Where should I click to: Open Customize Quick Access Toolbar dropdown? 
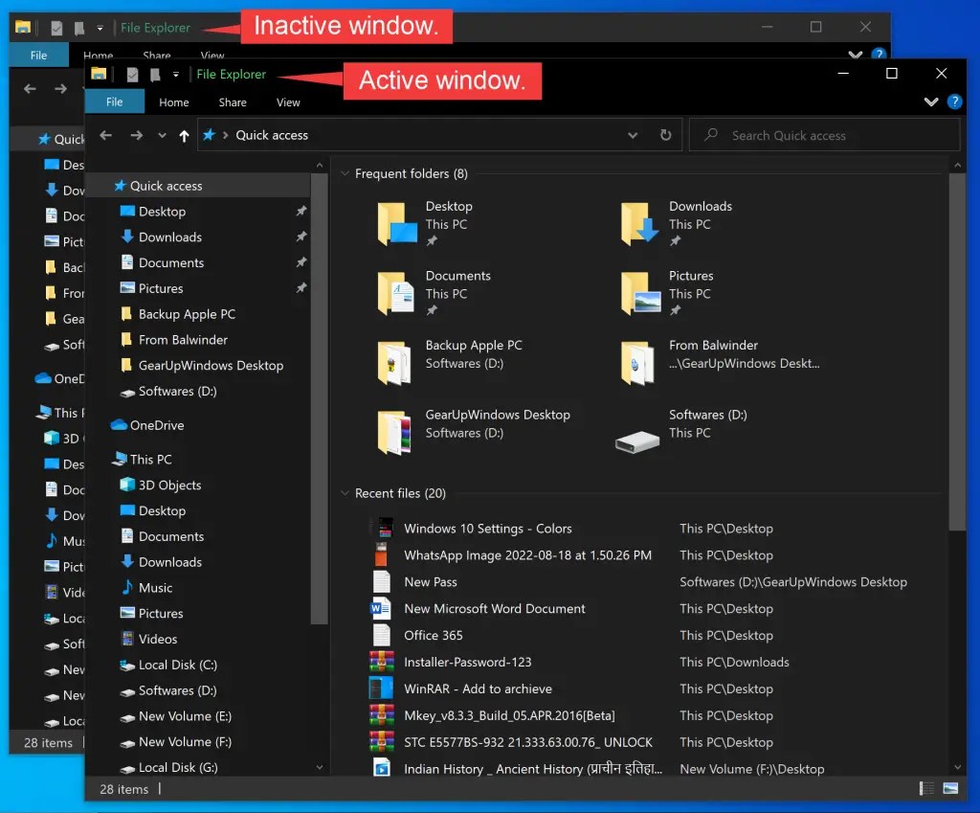tap(176, 75)
